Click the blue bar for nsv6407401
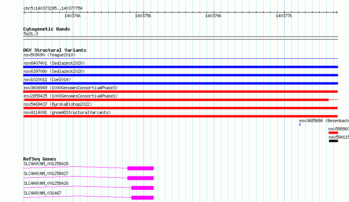 click(180, 67)
